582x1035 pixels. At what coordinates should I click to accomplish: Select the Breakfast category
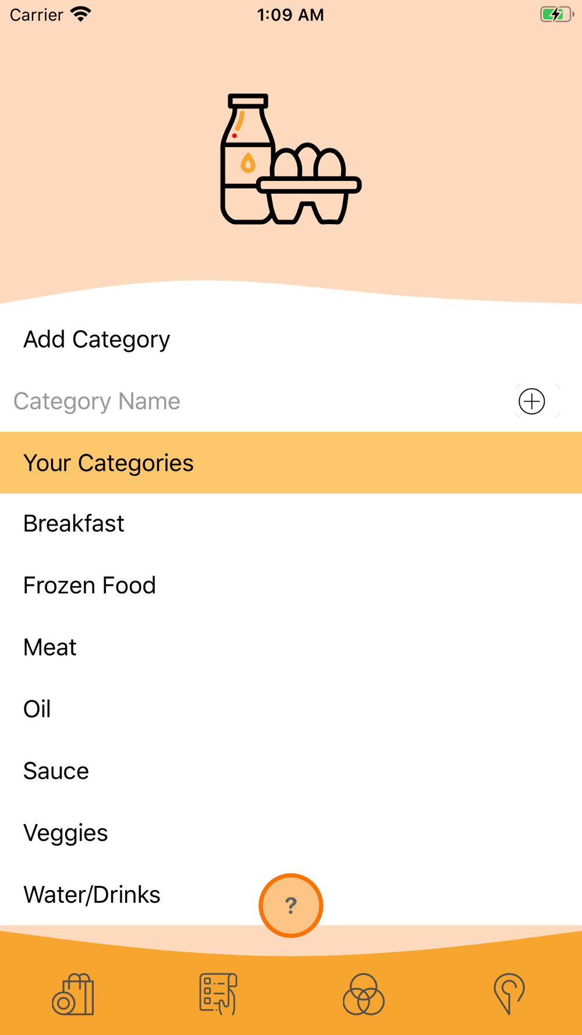coord(291,524)
